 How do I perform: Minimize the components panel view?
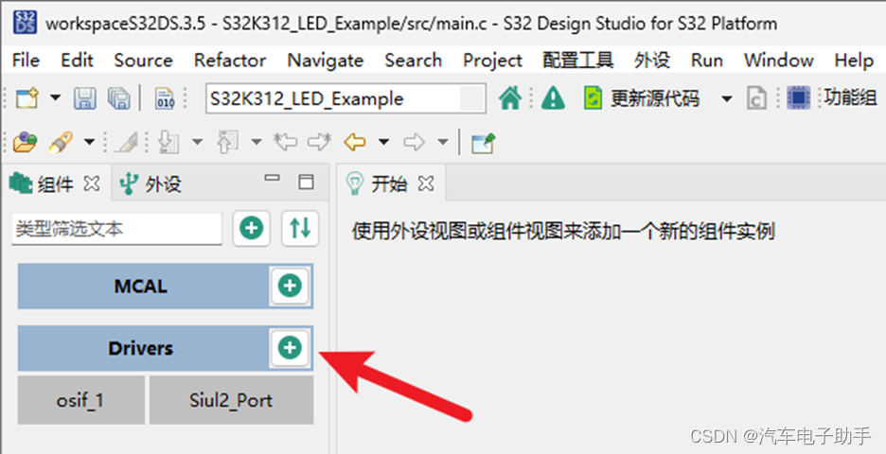coord(273,179)
